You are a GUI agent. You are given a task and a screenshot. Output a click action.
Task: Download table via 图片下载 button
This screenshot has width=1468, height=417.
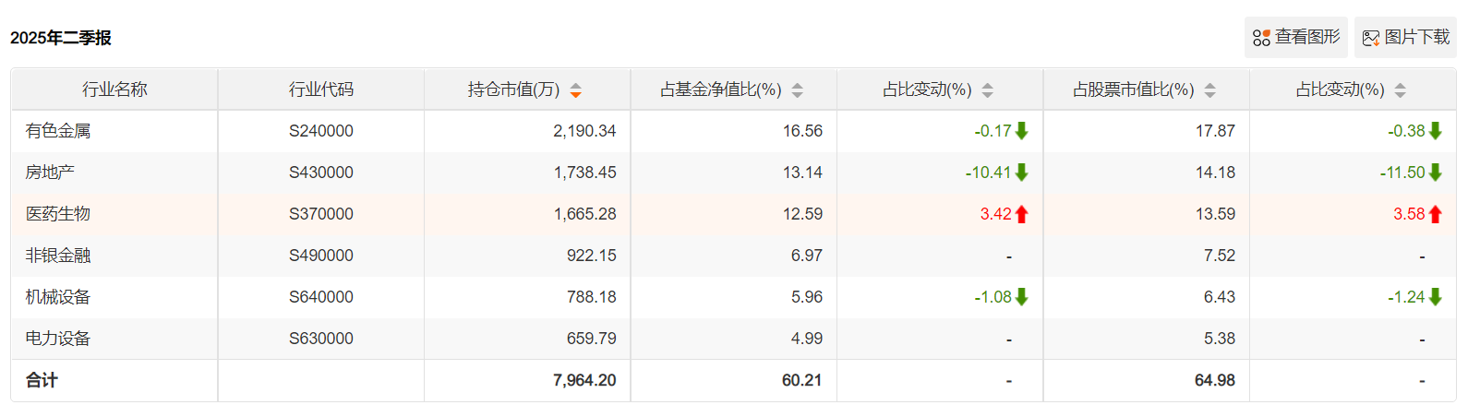click(x=1405, y=38)
